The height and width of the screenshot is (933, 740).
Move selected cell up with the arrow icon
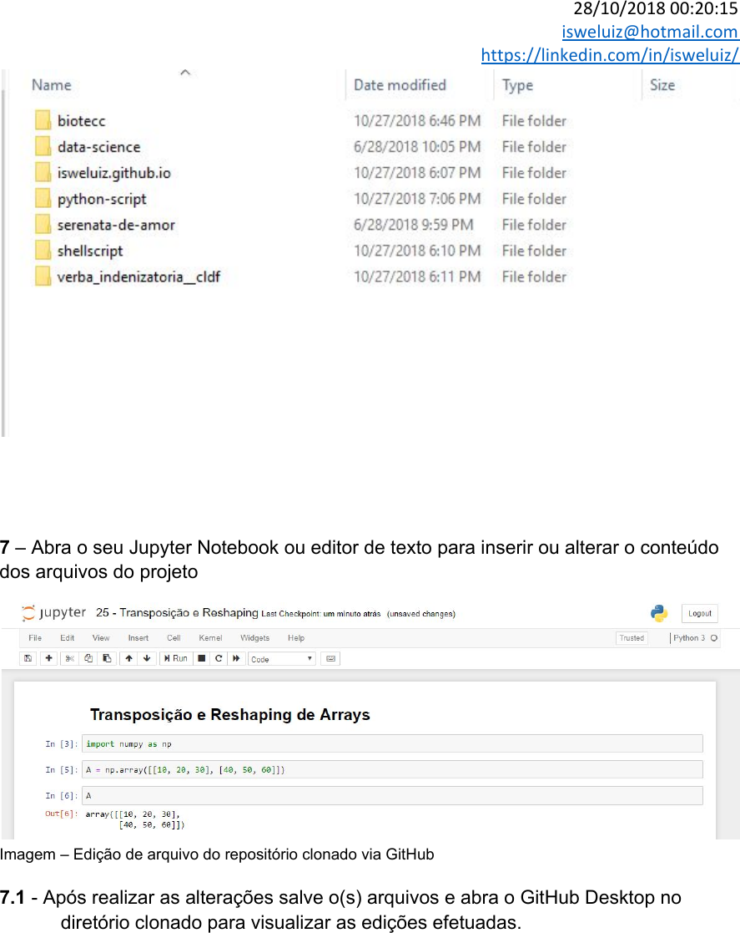[129, 658]
